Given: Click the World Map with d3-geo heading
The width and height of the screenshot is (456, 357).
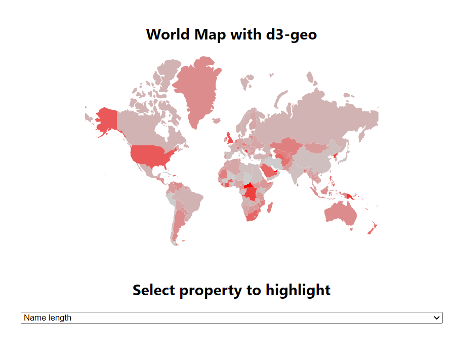Looking at the screenshot, I should [231, 34].
